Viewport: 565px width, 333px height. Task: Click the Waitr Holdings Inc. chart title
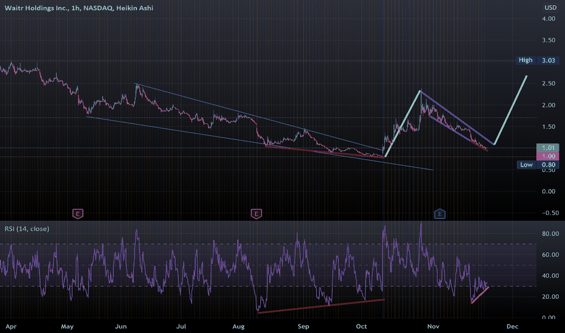click(x=79, y=8)
